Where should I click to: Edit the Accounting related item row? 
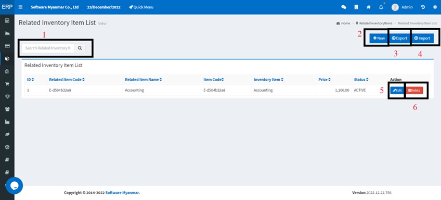tap(397, 91)
